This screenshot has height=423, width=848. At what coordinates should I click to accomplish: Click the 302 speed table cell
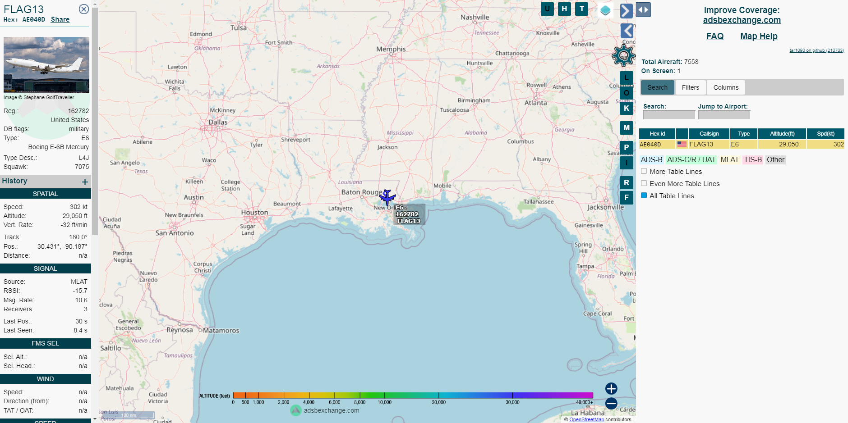825,144
